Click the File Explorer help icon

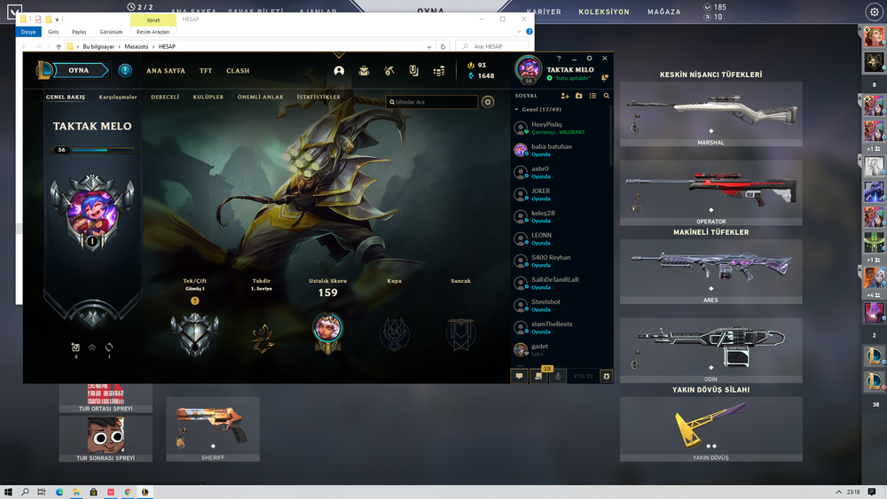click(529, 32)
